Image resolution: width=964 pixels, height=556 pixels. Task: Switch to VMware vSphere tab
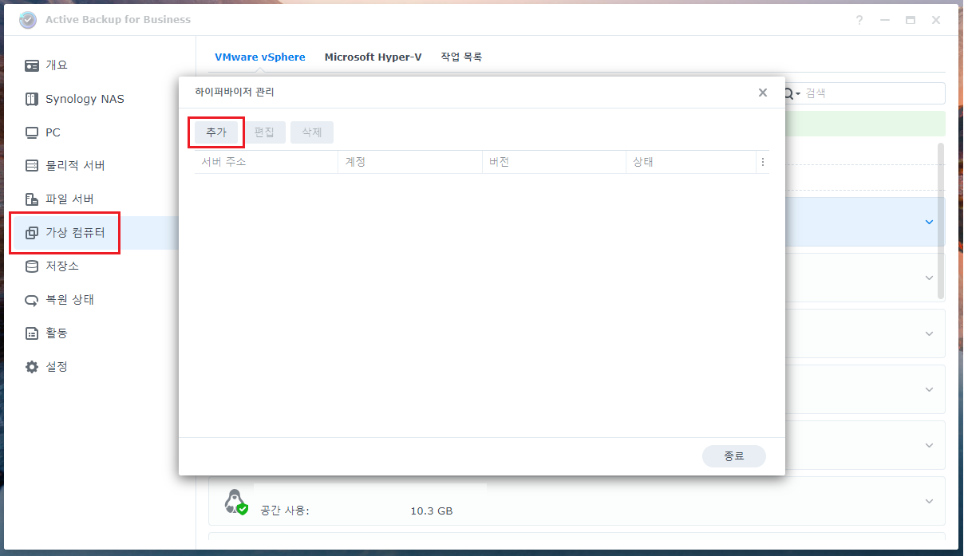click(260, 57)
